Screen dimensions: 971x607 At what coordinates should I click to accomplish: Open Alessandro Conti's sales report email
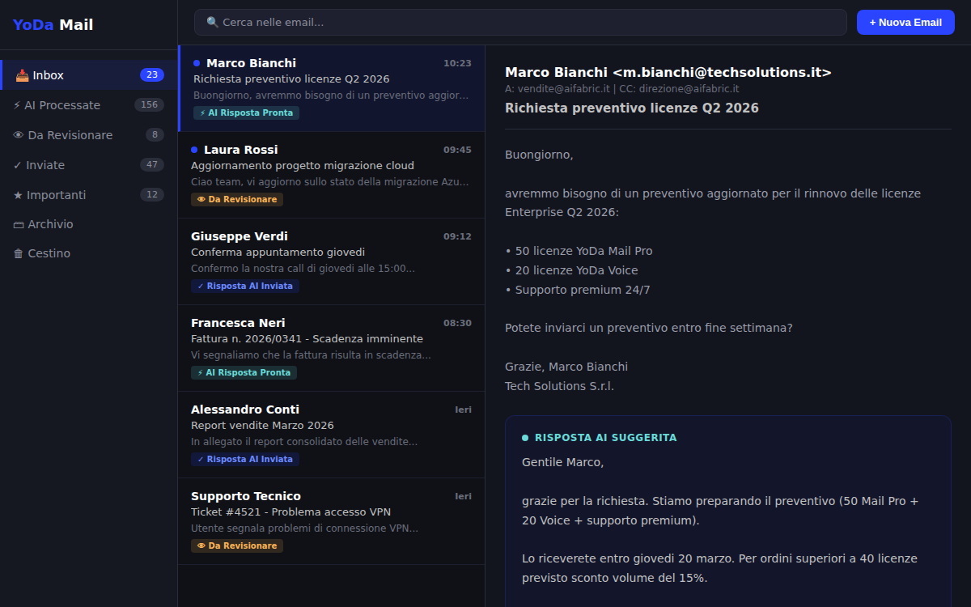pos(331,426)
